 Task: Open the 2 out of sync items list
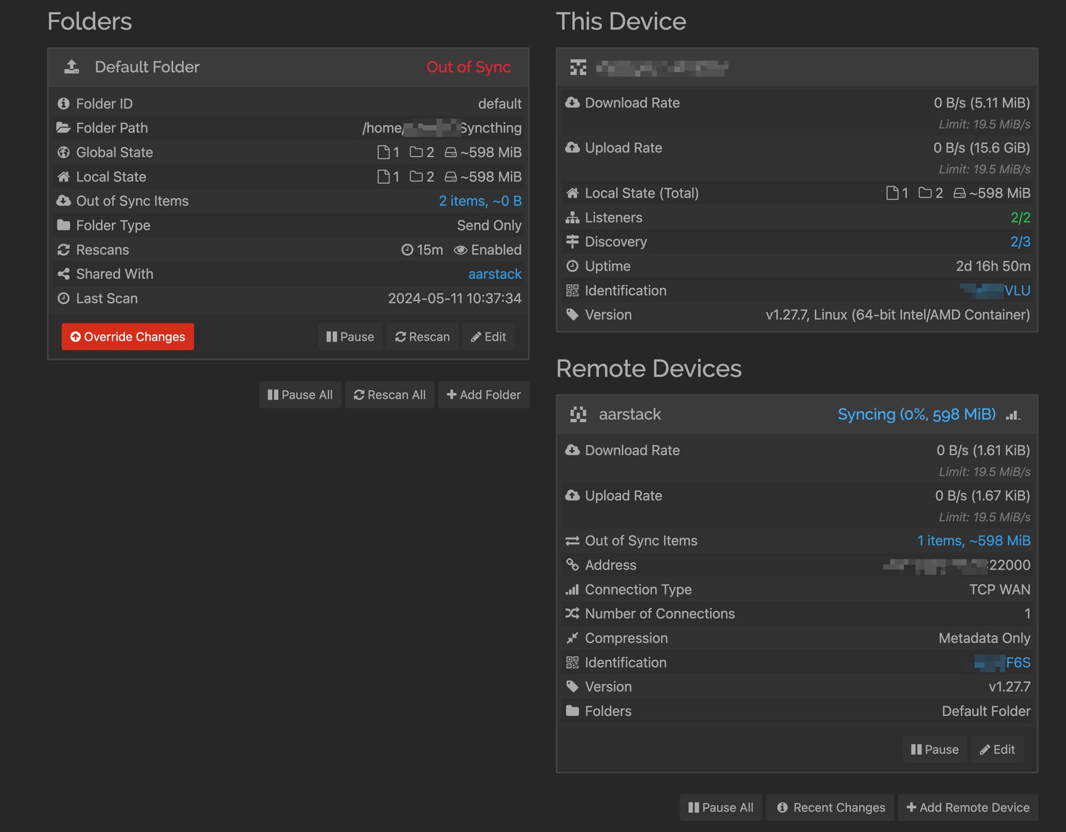[480, 200]
